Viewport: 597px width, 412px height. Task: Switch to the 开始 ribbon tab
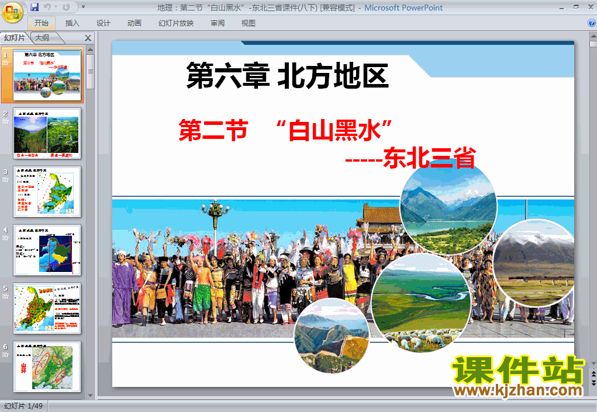41,23
